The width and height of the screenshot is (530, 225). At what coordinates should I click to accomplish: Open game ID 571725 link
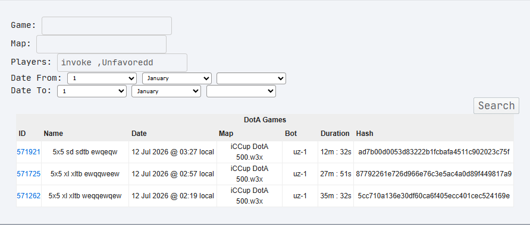pos(29,174)
